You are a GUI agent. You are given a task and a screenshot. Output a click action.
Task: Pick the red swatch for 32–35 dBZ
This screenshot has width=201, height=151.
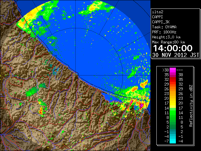[173, 80]
